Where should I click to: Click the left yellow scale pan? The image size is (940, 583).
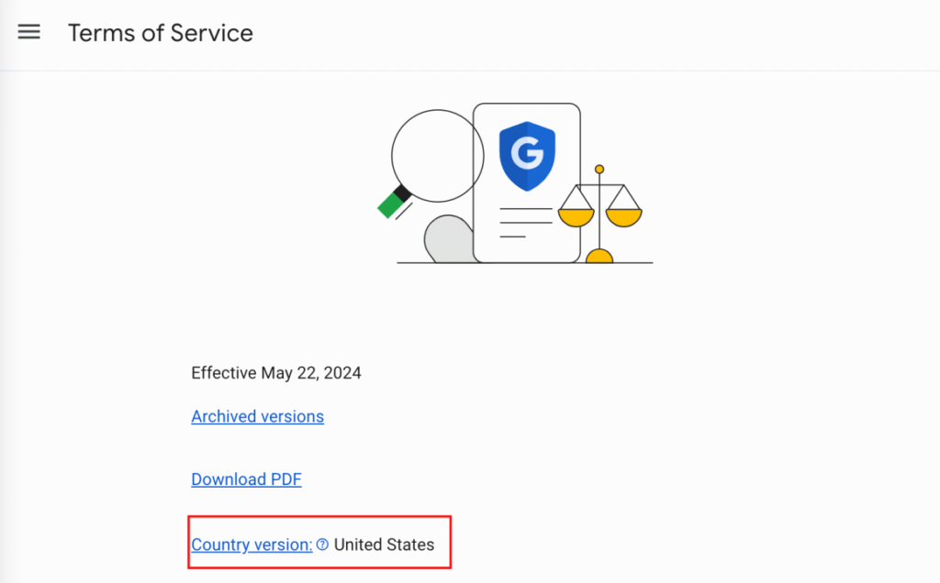(576, 217)
